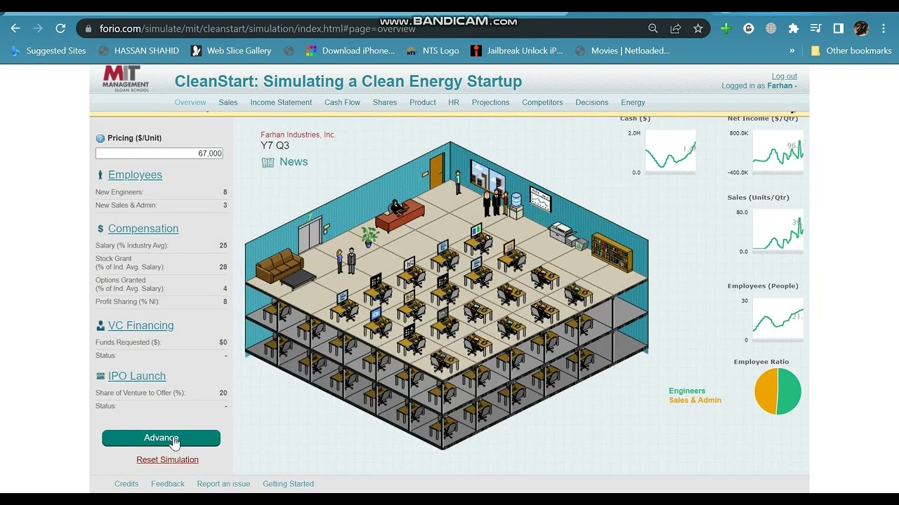
Task: Show hidden bookmarks via double chevron
Action: click(x=792, y=50)
